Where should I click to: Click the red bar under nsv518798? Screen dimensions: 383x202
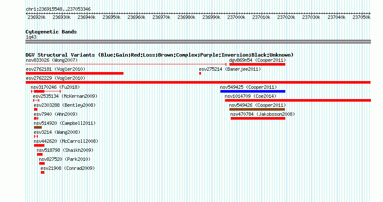pos(40,154)
